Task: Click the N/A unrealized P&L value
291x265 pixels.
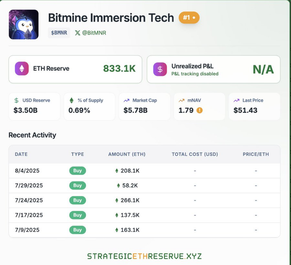Action: pyautogui.click(x=263, y=70)
